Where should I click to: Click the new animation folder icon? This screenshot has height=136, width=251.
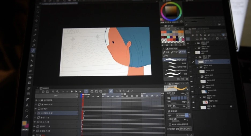click(x=92, y=91)
